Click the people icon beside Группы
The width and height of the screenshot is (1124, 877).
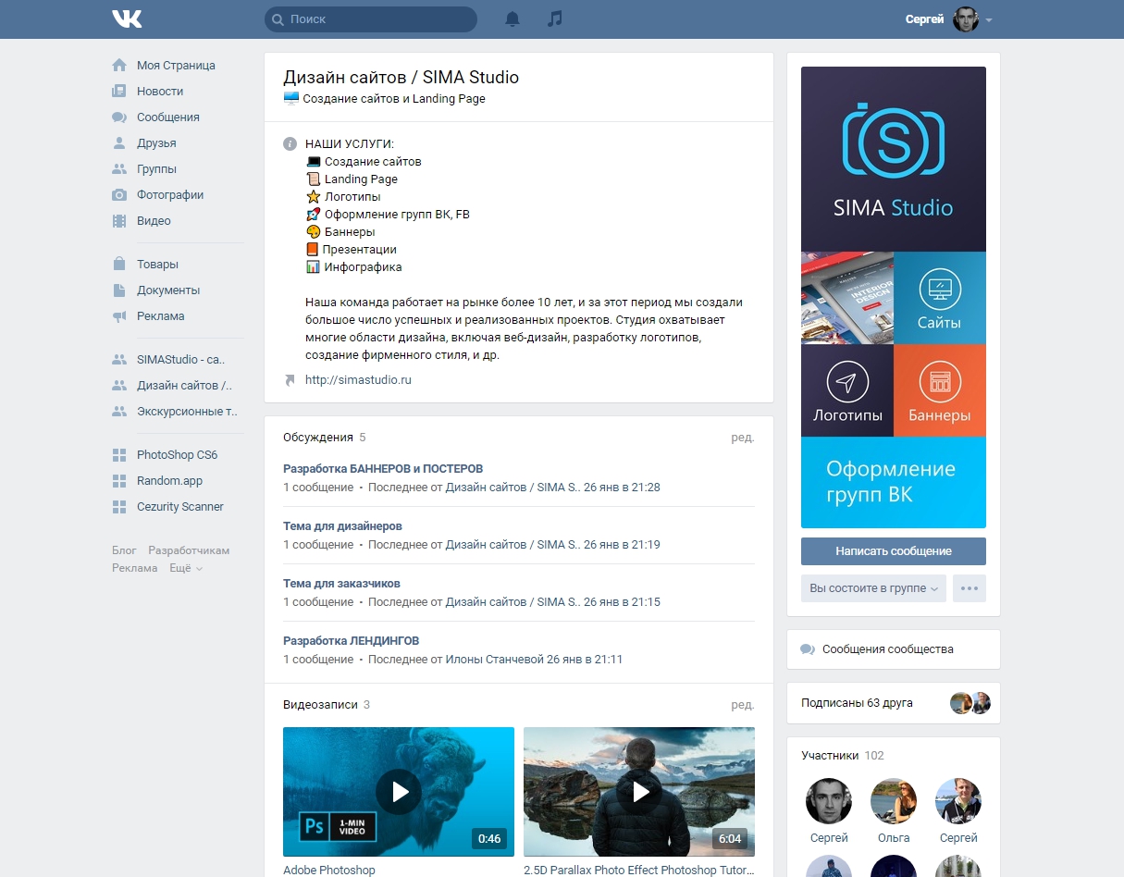(x=119, y=169)
